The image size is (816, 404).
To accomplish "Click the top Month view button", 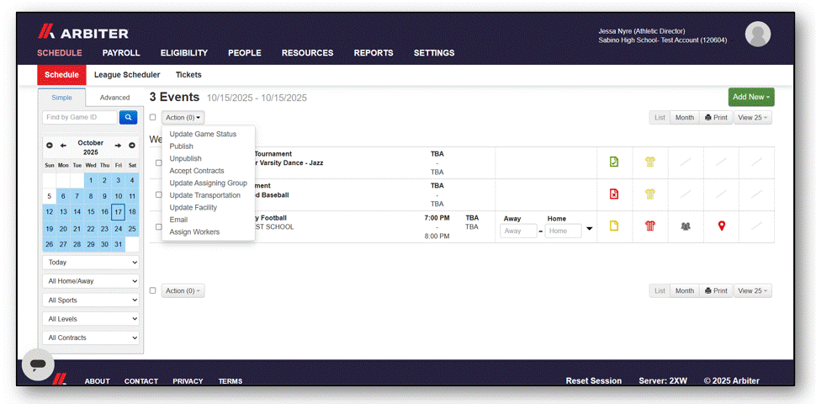I will pos(684,118).
